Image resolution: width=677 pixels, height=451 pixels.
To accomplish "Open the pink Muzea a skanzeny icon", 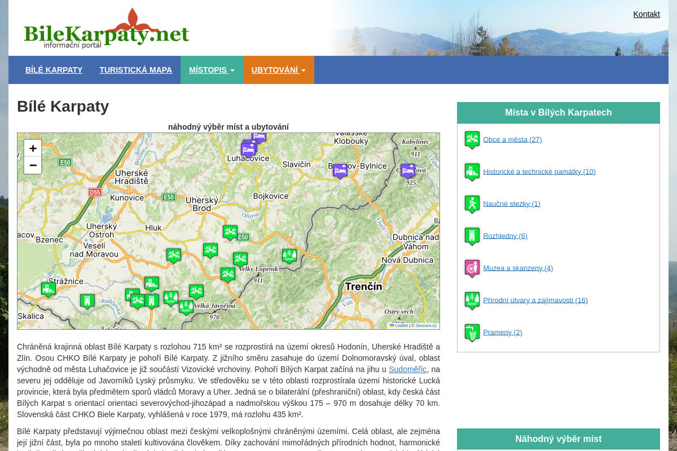I will coord(472,268).
